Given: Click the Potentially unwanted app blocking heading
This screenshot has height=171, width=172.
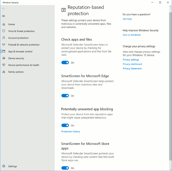Looking at the screenshot, I should coord(87,109).
